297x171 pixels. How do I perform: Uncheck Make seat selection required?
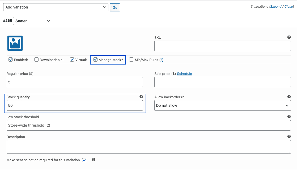(x=84, y=160)
